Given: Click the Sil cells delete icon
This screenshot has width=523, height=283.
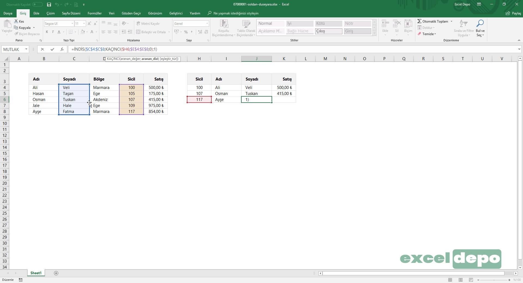Looking at the screenshot, I should tap(397, 24).
